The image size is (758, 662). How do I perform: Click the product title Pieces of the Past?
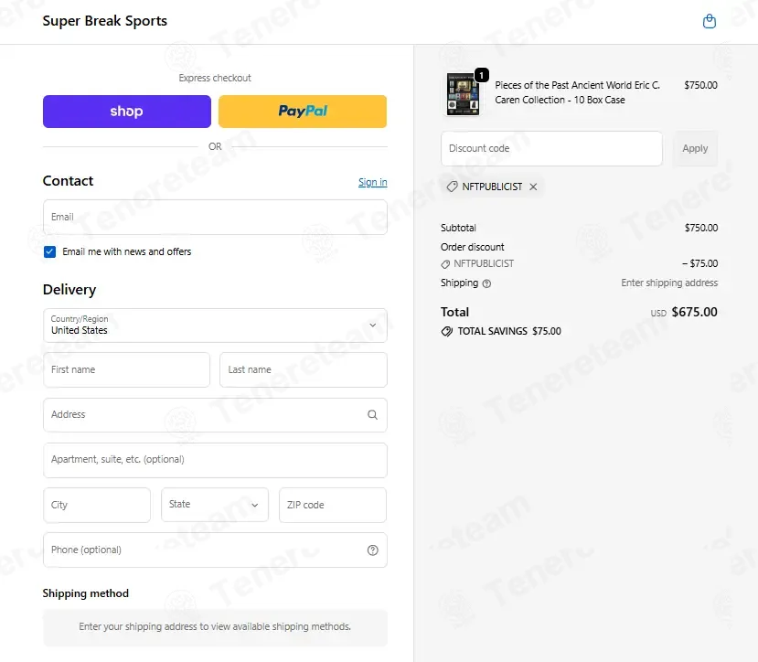pyautogui.click(x=577, y=93)
